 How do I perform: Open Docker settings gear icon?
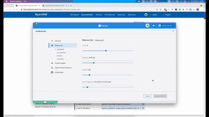click(x=147, y=25)
